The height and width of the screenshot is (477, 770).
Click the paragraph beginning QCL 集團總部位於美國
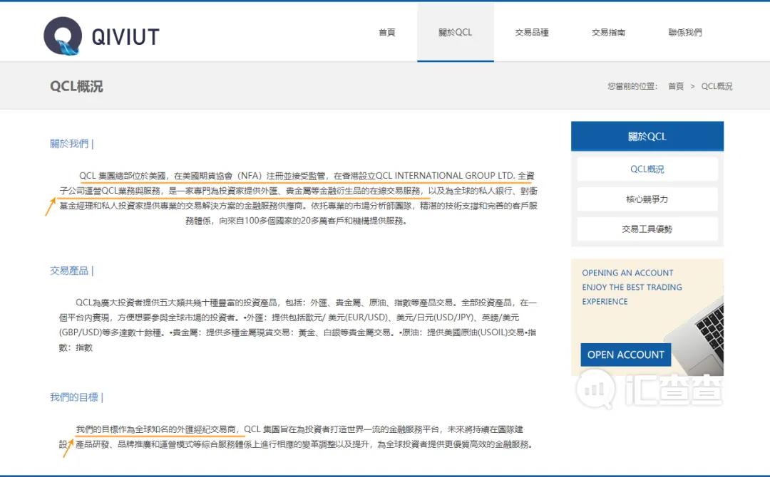tap(298, 198)
